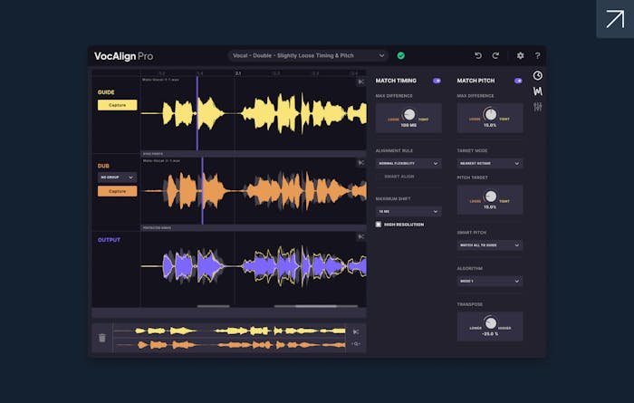Click the undo arrow icon

(x=478, y=56)
